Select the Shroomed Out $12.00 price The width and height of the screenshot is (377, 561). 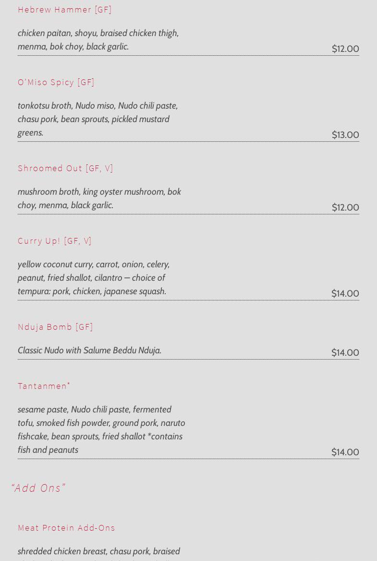click(345, 208)
